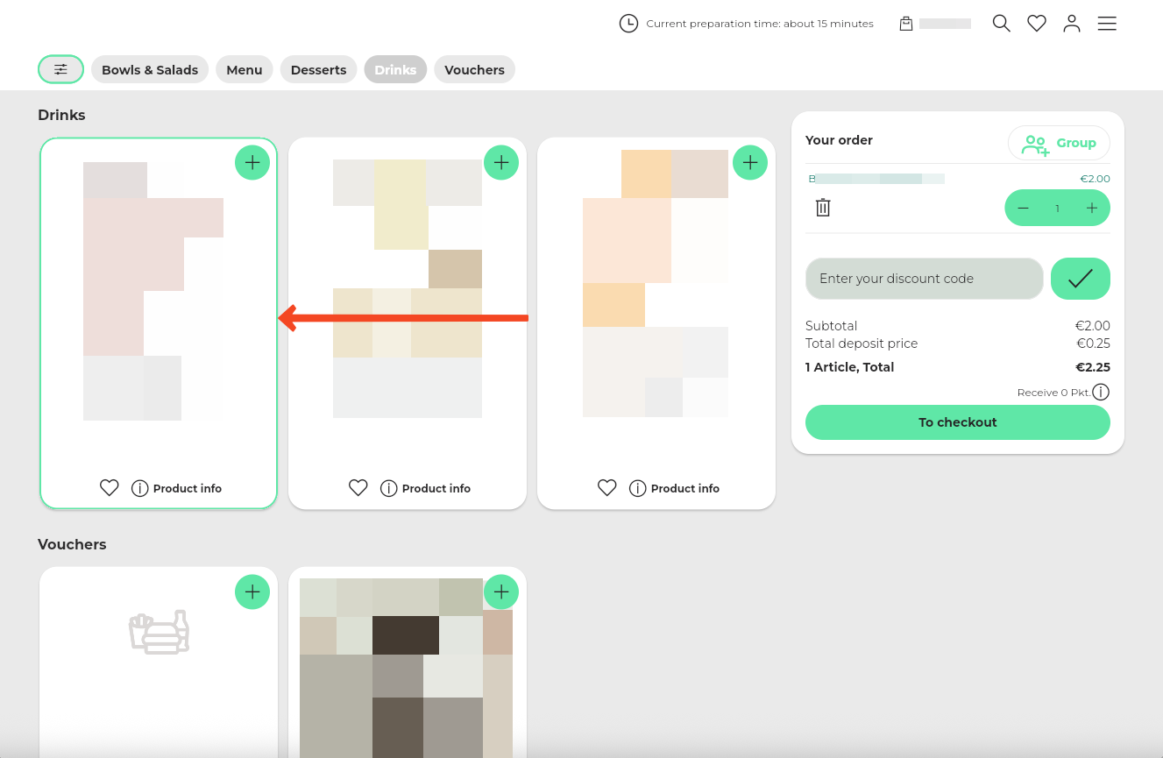1163x758 pixels.
Task: Click the search magnifier icon
Action: (1001, 24)
